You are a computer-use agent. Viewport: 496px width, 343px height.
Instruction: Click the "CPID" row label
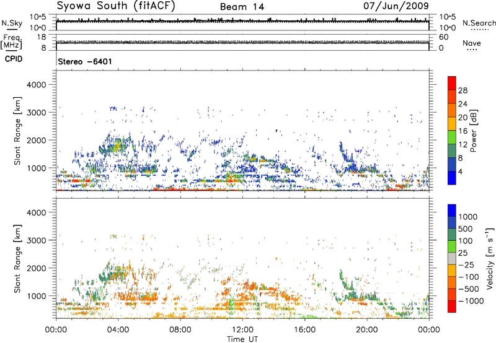14,59
